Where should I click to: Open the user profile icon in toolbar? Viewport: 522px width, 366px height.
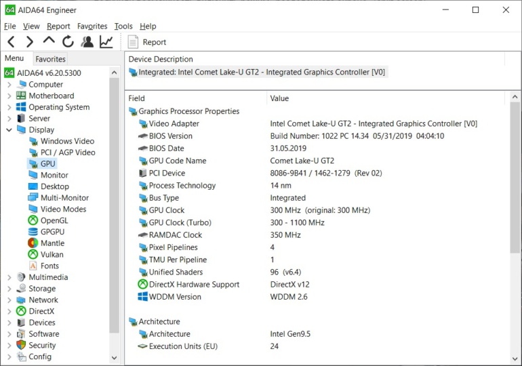87,42
